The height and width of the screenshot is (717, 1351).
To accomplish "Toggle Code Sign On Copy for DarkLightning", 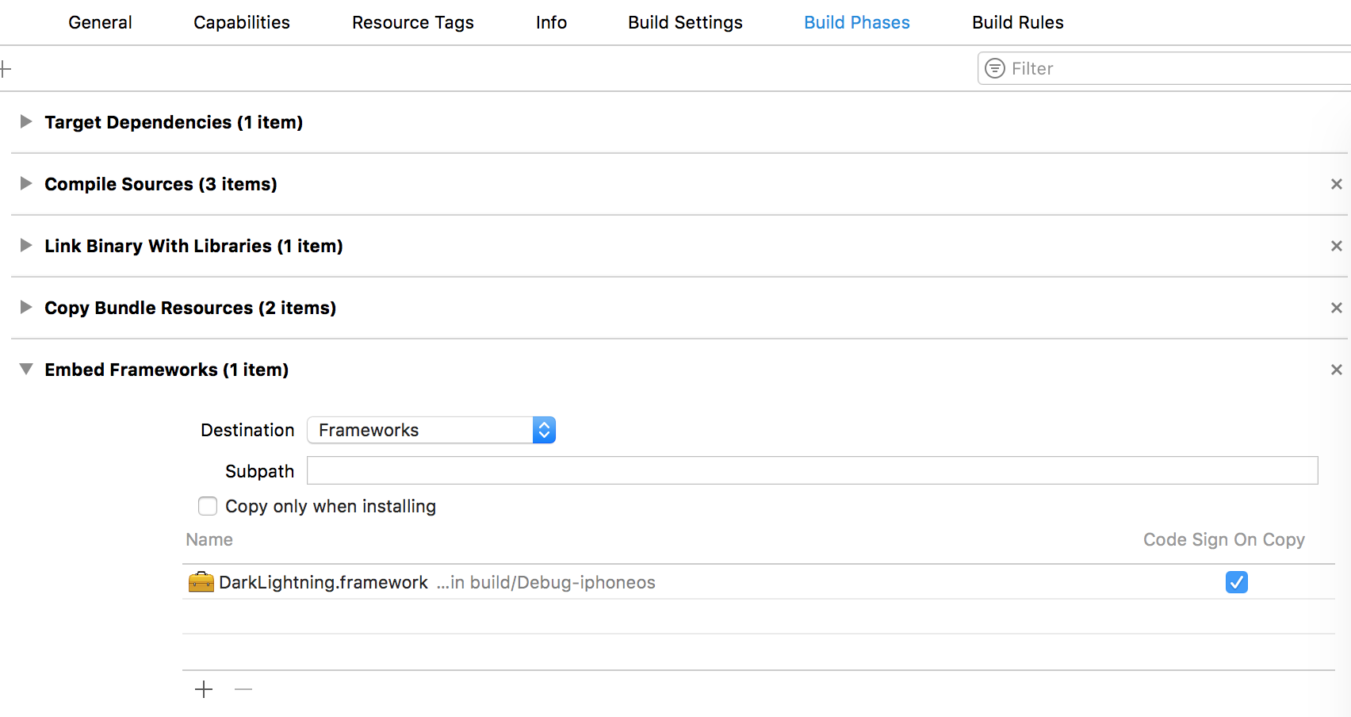I will (x=1236, y=582).
